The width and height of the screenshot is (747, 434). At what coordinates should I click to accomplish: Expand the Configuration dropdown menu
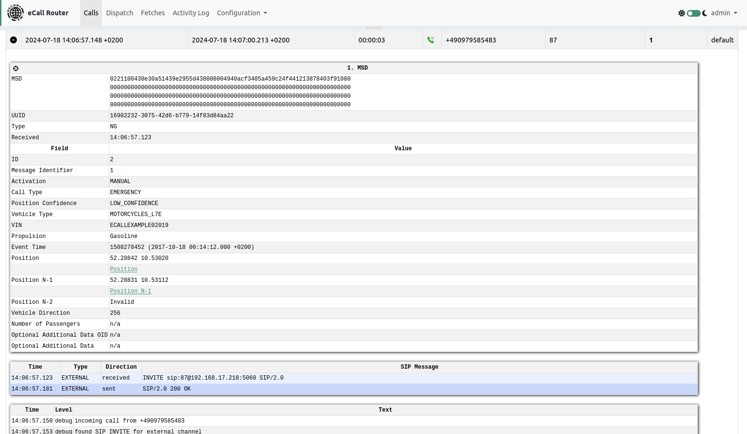pyautogui.click(x=242, y=13)
